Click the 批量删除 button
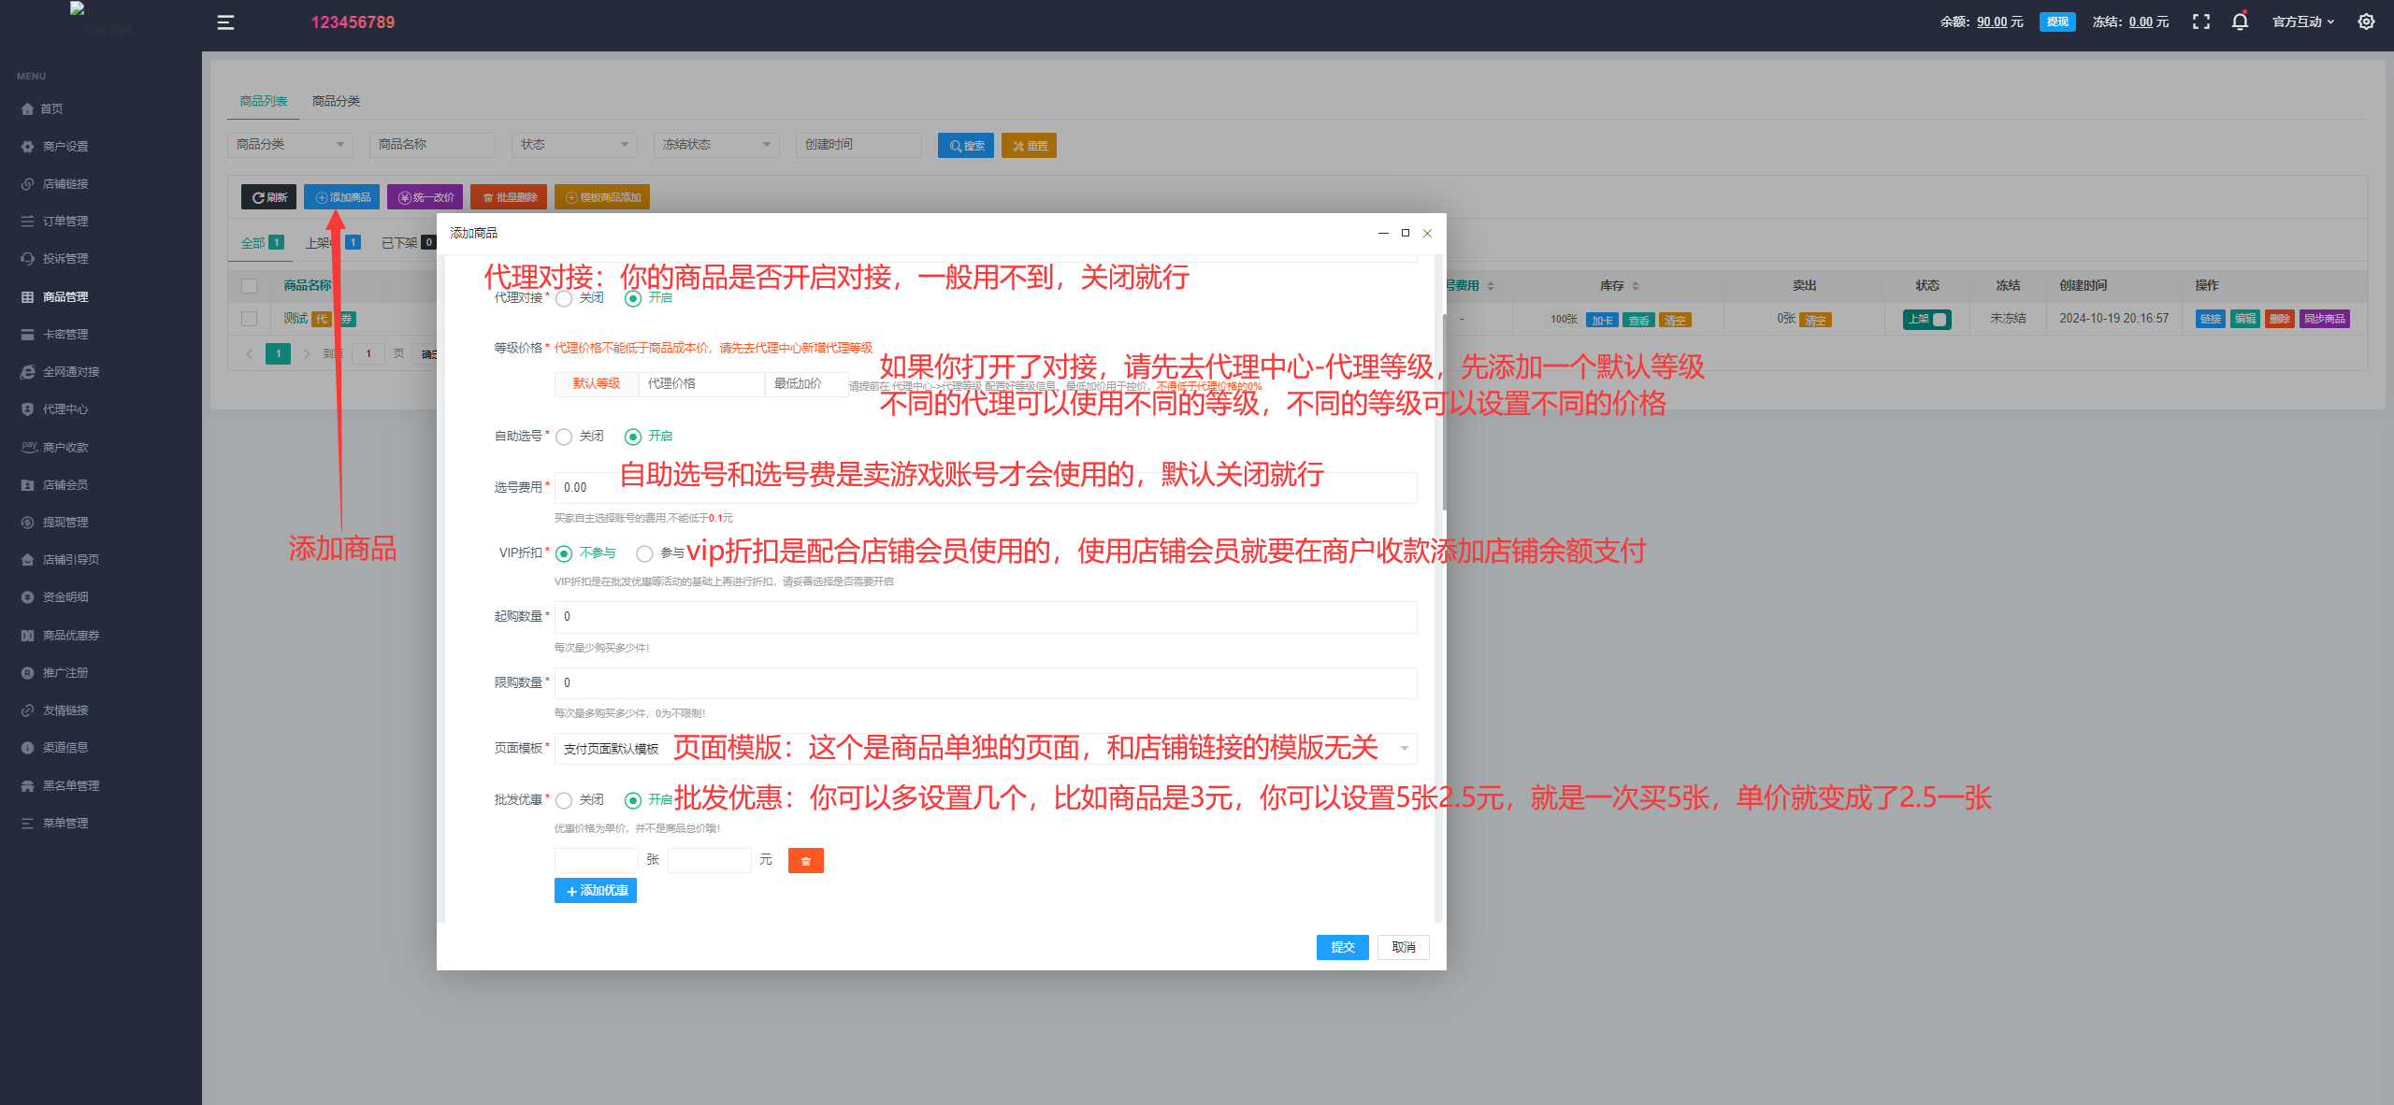2394x1105 pixels. (509, 197)
